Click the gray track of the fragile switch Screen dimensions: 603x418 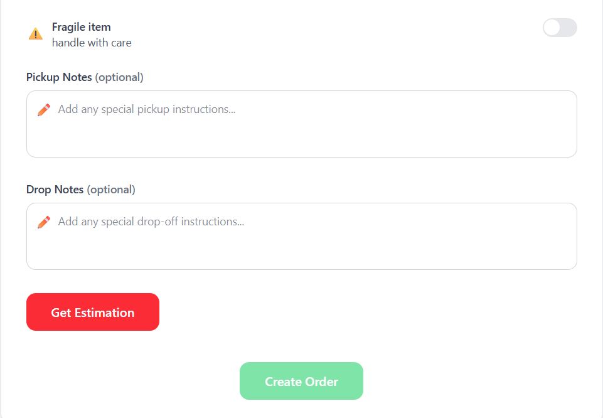(568, 28)
